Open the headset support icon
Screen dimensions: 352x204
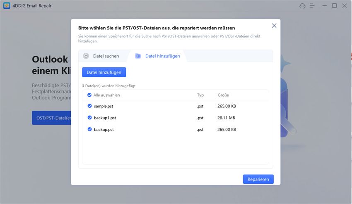pyautogui.click(x=302, y=6)
